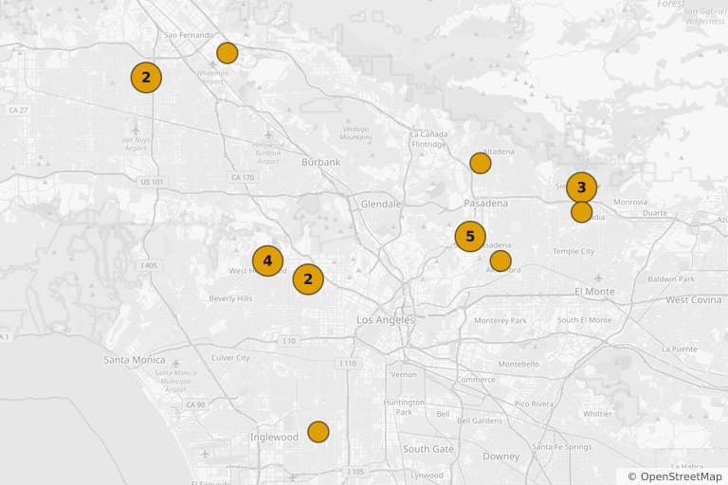Image resolution: width=728 pixels, height=485 pixels.
Task: Click the 'I 10' highway shield
Action: coord(288,341)
